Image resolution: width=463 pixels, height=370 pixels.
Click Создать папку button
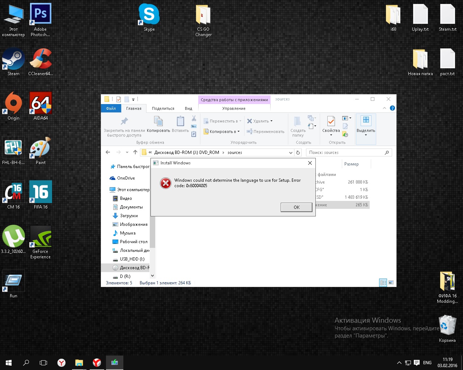point(298,126)
